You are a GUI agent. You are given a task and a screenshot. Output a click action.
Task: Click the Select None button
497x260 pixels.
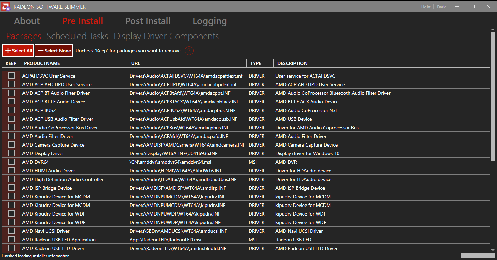click(54, 51)
